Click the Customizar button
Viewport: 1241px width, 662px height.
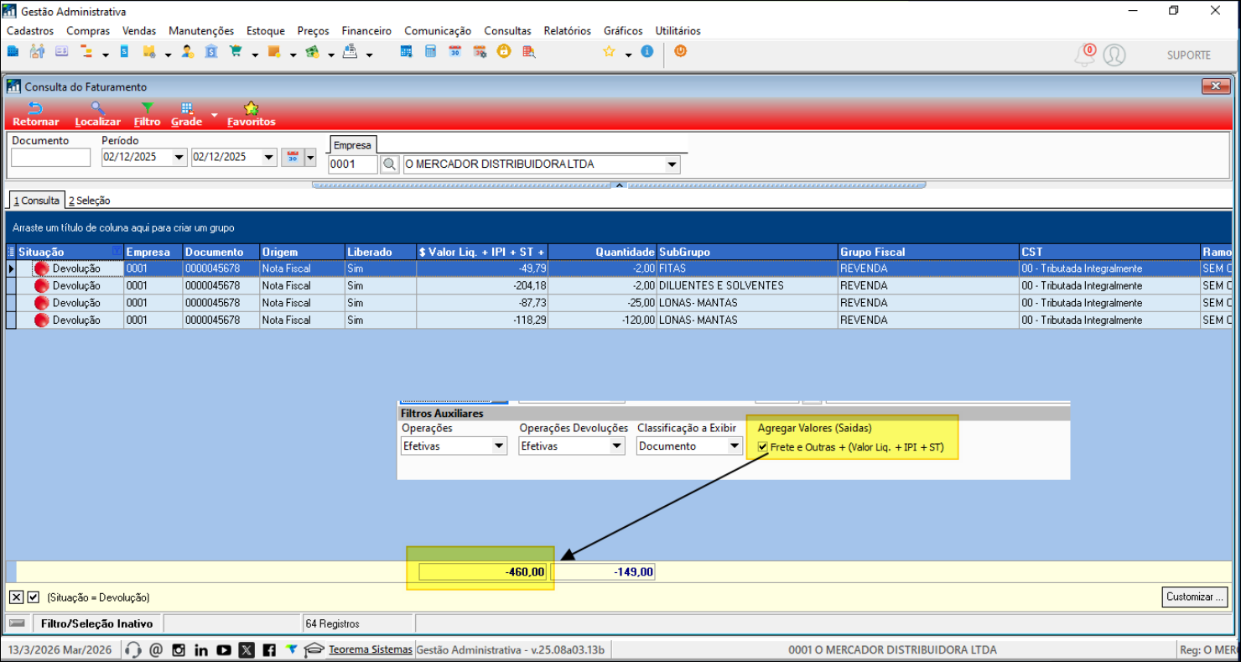(x=1195, y=597)
